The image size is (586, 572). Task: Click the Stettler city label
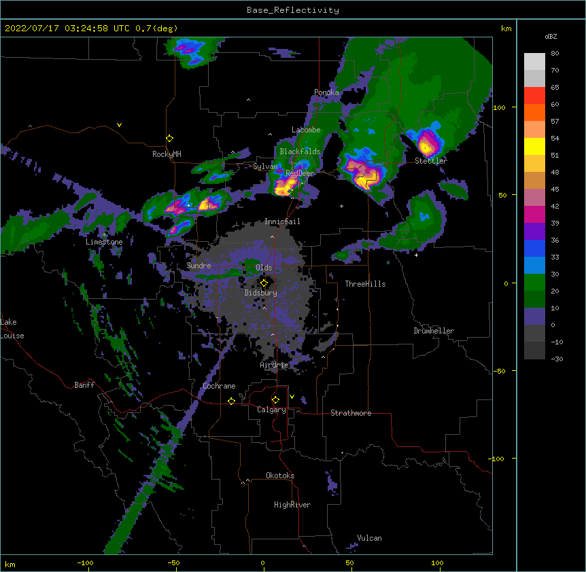point(431,161)
